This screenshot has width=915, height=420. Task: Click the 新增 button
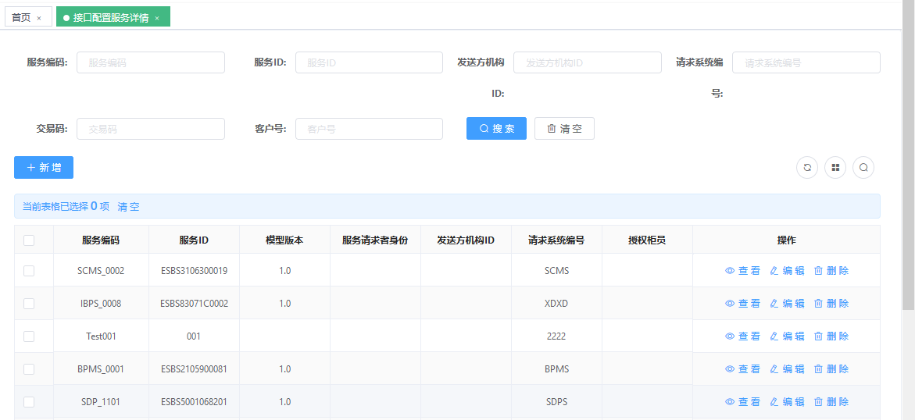click(x=44, y=167)
